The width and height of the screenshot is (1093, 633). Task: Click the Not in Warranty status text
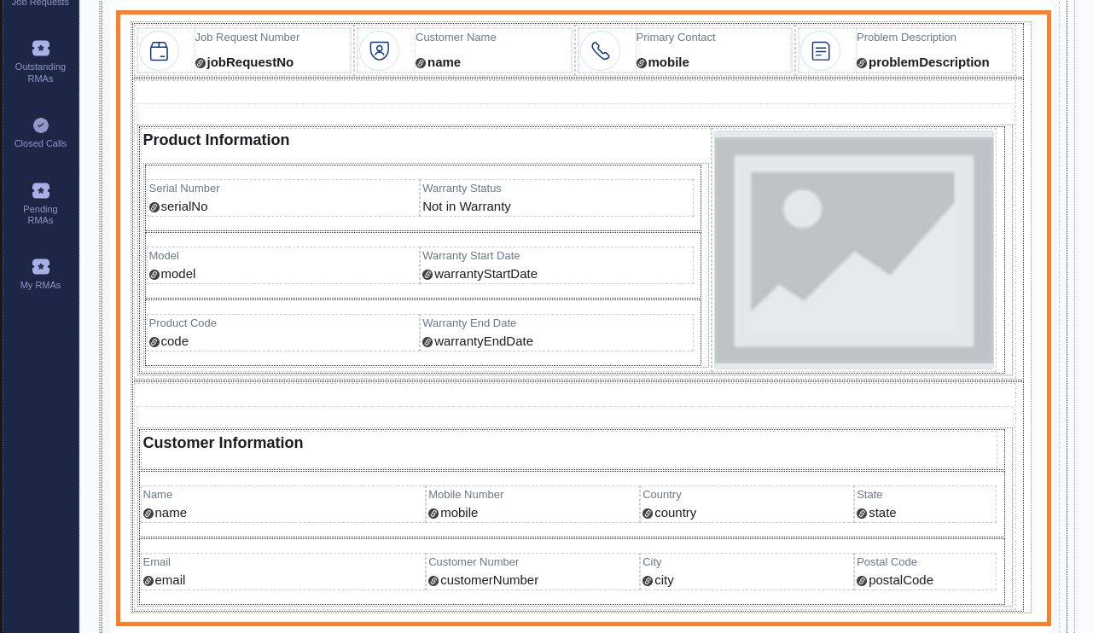pos(467,206)
